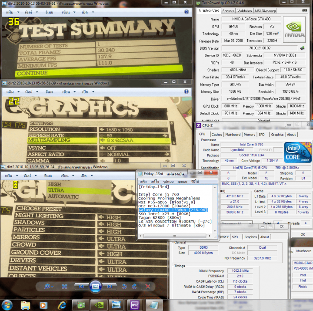Click the Notepad horizontal scrollbar thumb
313x311 pixels.
(175, 236)
